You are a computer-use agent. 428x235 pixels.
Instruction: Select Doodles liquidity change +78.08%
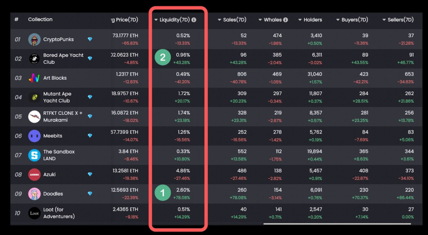point(182,198)
